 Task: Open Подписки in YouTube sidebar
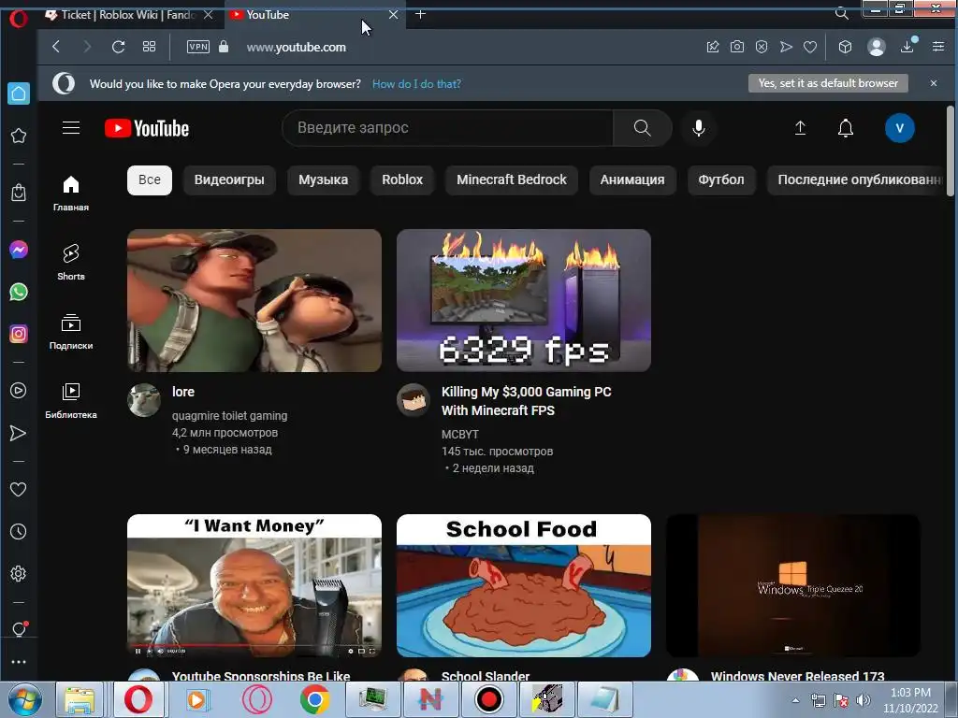click(71, 332)
